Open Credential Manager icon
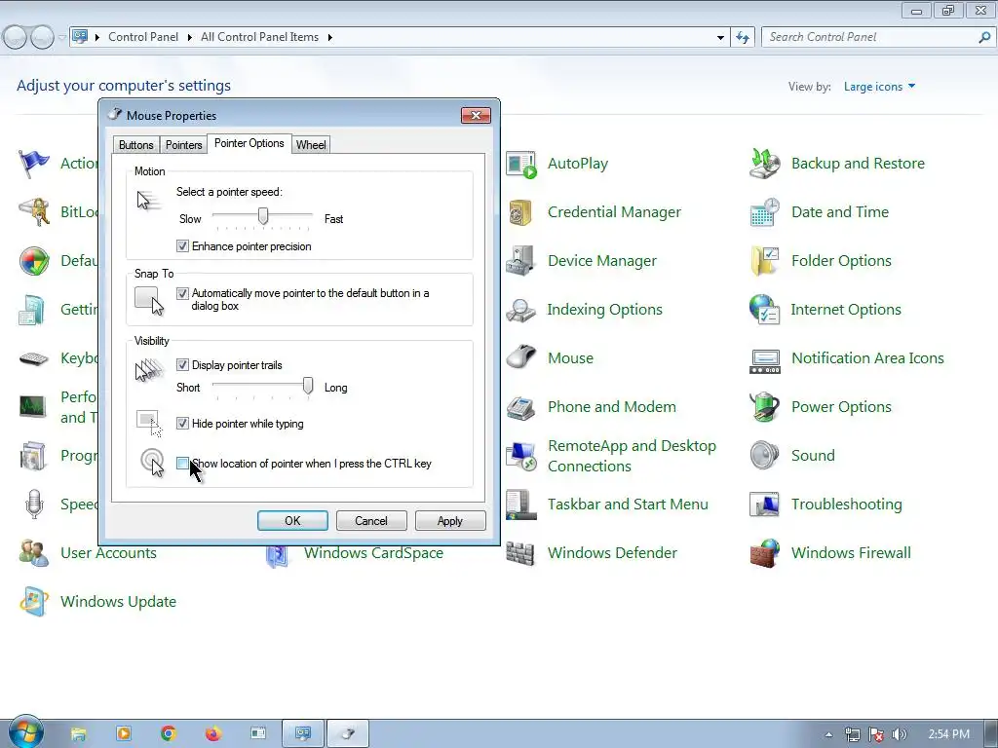The height and width of the screenshot is (748, 998). [x=521, y=212]
